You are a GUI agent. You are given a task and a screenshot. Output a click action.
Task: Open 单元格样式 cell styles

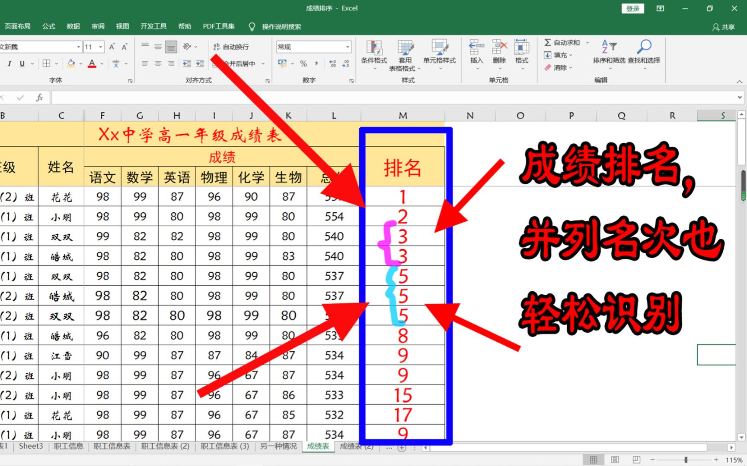click(439, 55)
